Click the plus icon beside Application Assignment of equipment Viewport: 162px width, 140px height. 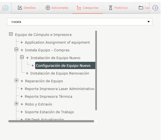coord(22,42)
